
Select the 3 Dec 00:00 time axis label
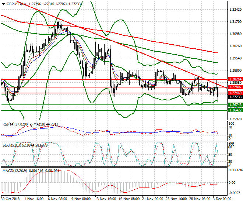(222, 199)
